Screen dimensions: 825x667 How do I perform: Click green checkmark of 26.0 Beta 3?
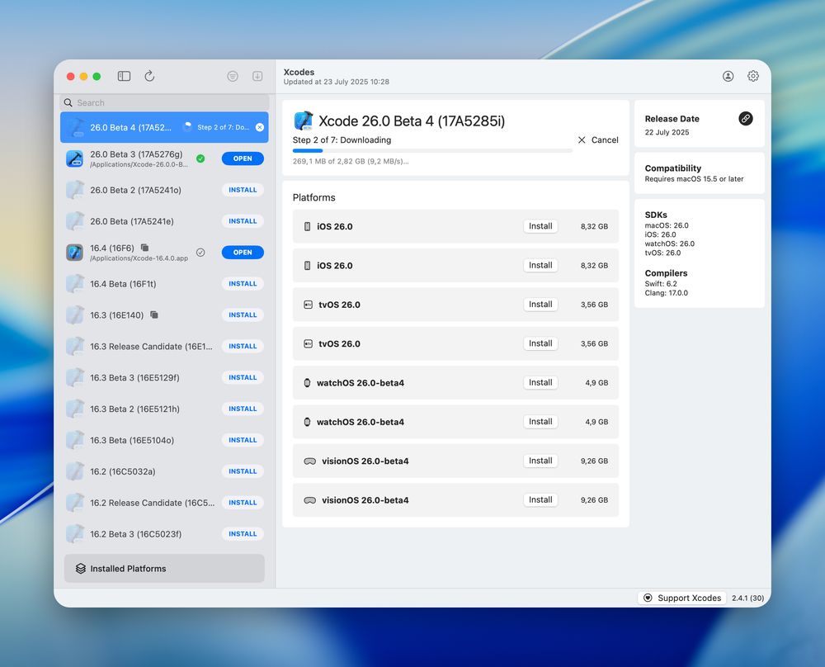(x=200, y=158)
